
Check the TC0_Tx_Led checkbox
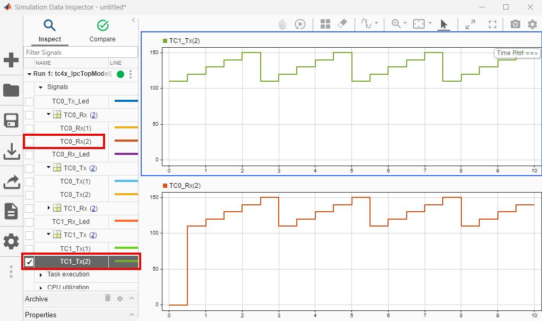point(29,101)
